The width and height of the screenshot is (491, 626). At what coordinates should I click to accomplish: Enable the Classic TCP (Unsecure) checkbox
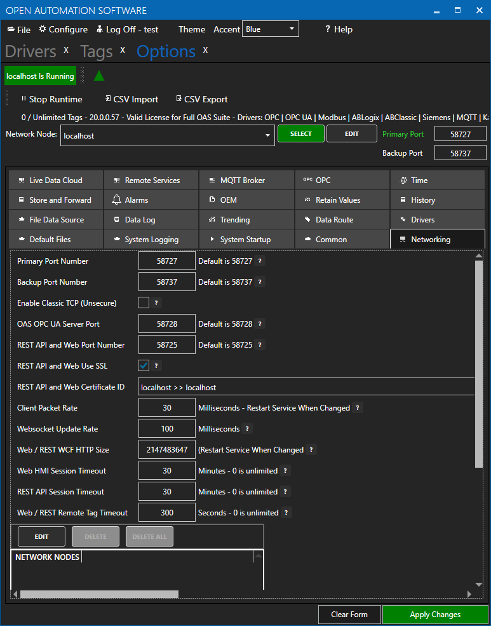[x=144, y=303]
